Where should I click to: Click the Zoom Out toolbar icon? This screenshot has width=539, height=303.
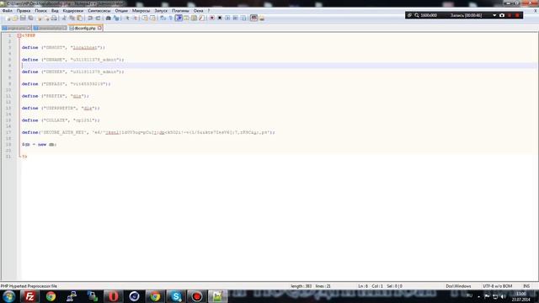click(135, 18)
